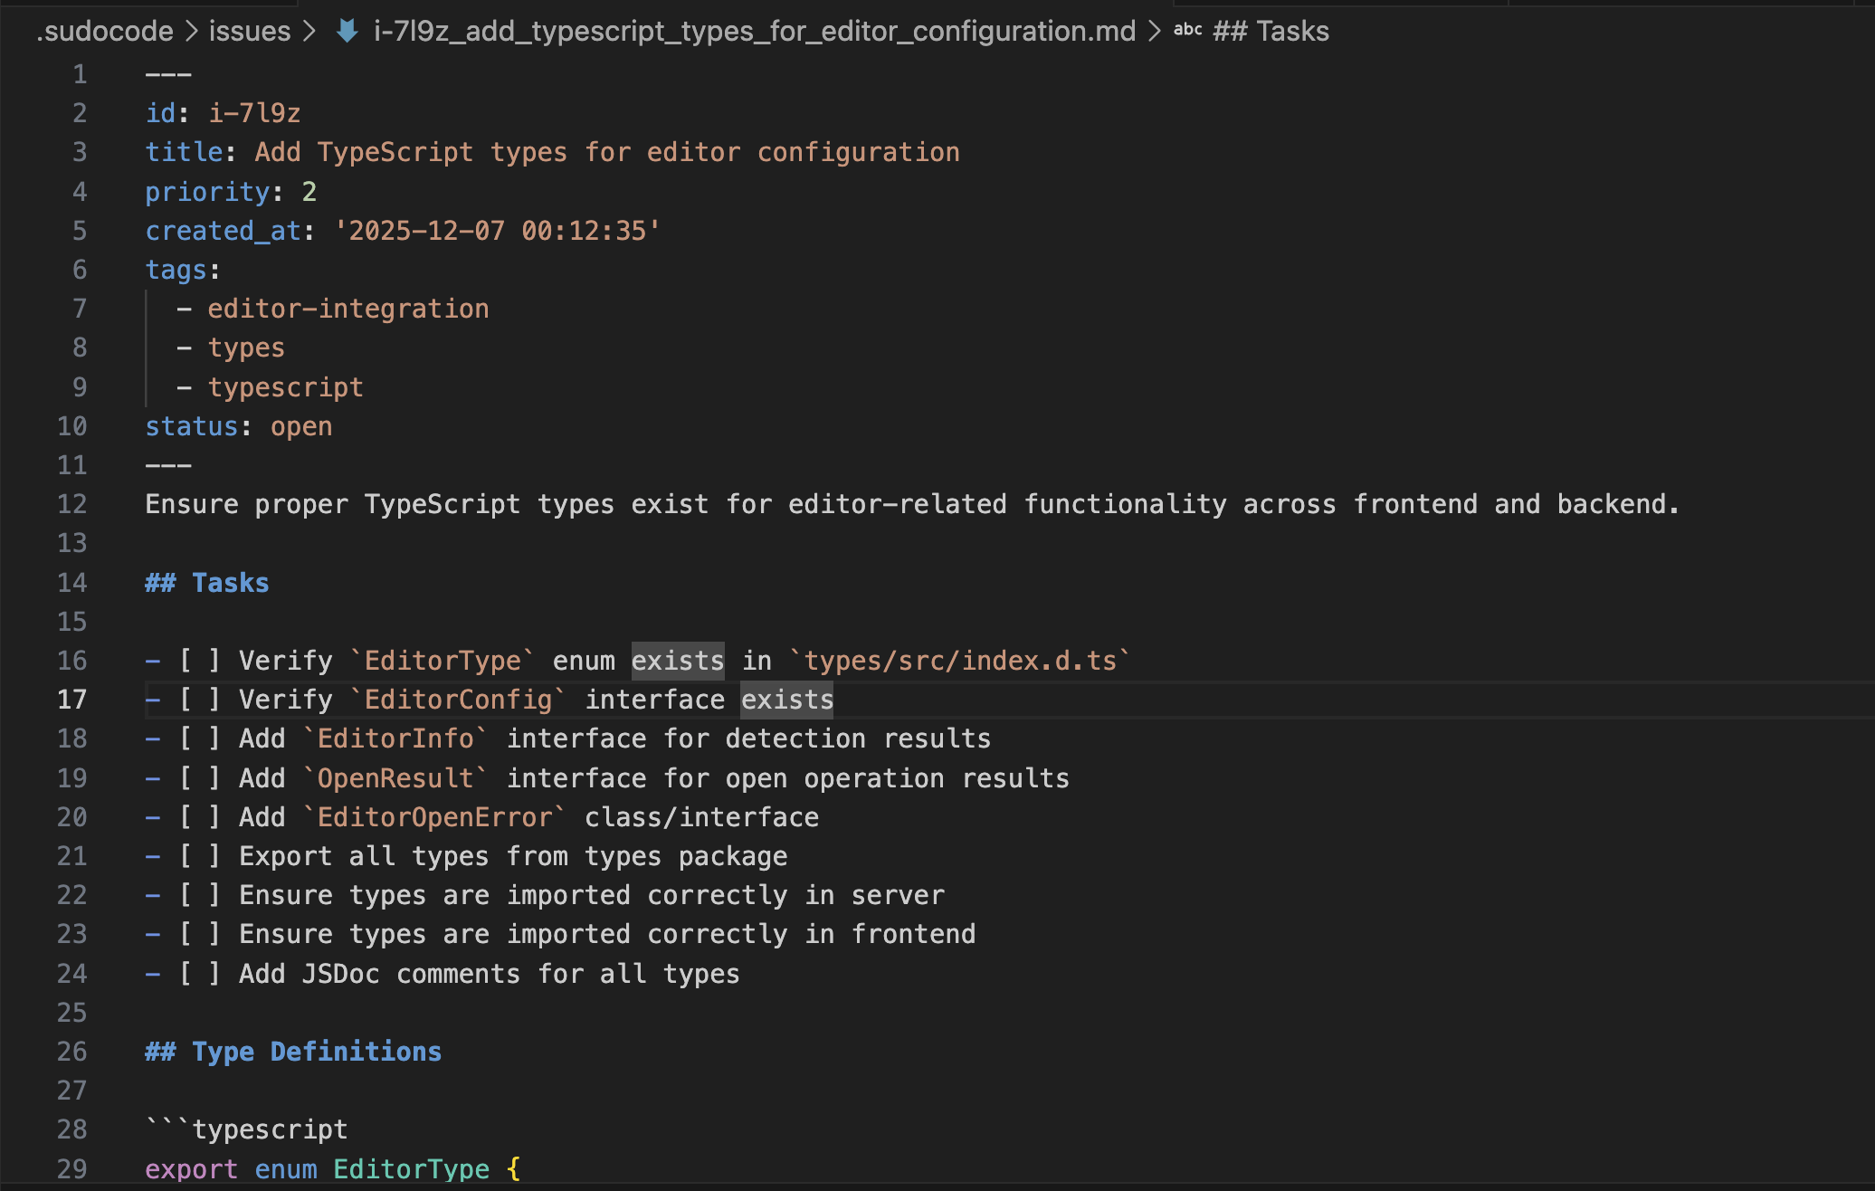Click the ## Type Definitions heading
The height and width of the screenshot is (1191, 1875).
(292, 1051)
